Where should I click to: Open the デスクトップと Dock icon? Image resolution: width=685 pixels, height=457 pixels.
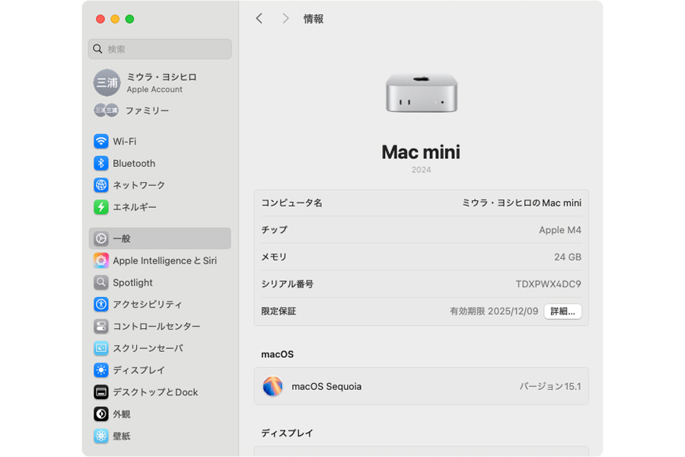[101, 391]
